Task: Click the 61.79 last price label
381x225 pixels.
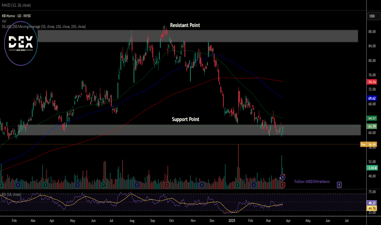Action: tap(372, 126)
